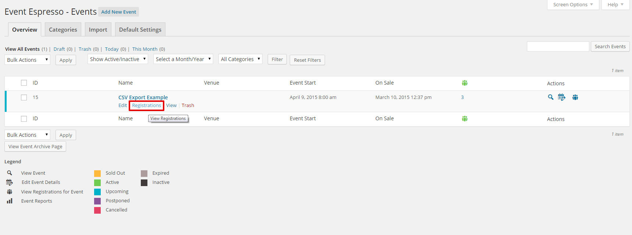Screen dimensions: 632x235
Task: Click the orange Sold Out swatch
Action: click(97, 174)
